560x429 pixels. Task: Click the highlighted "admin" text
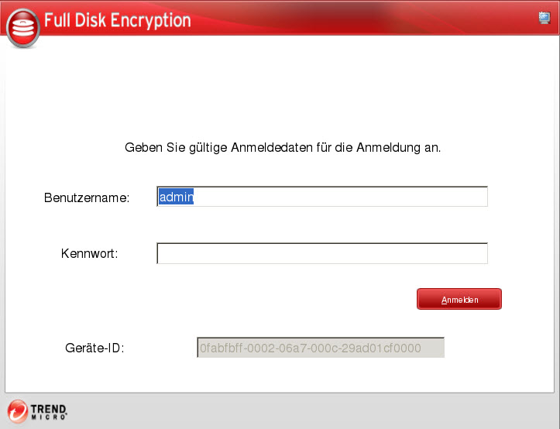click(176, 197)
